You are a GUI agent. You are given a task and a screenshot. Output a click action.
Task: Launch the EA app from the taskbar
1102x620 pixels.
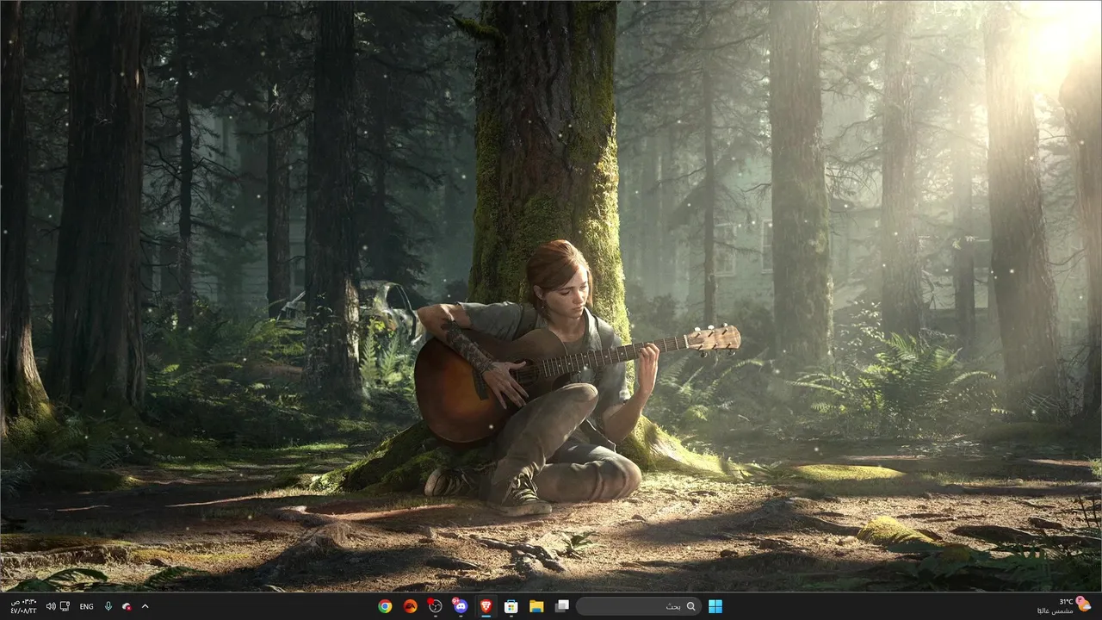coord(410,606)
